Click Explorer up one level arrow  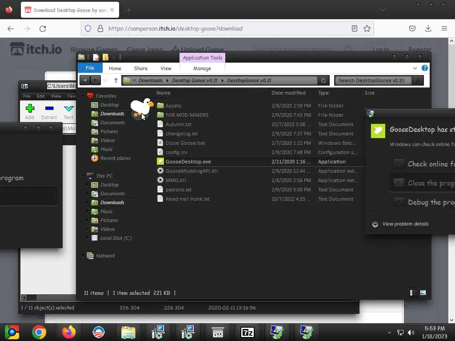(x=116, y=80)
